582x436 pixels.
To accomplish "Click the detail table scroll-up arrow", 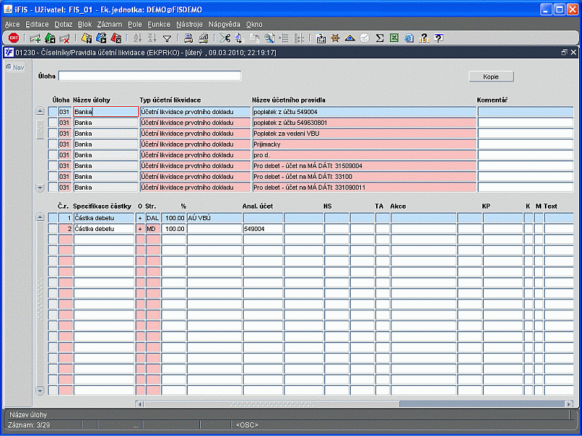I will (x=40, y=217).
